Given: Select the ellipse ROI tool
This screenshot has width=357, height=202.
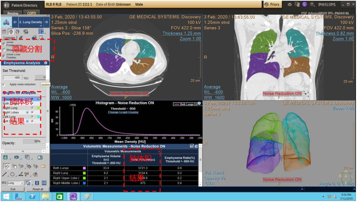Looking at the screenshot, I should pos(12,174).
